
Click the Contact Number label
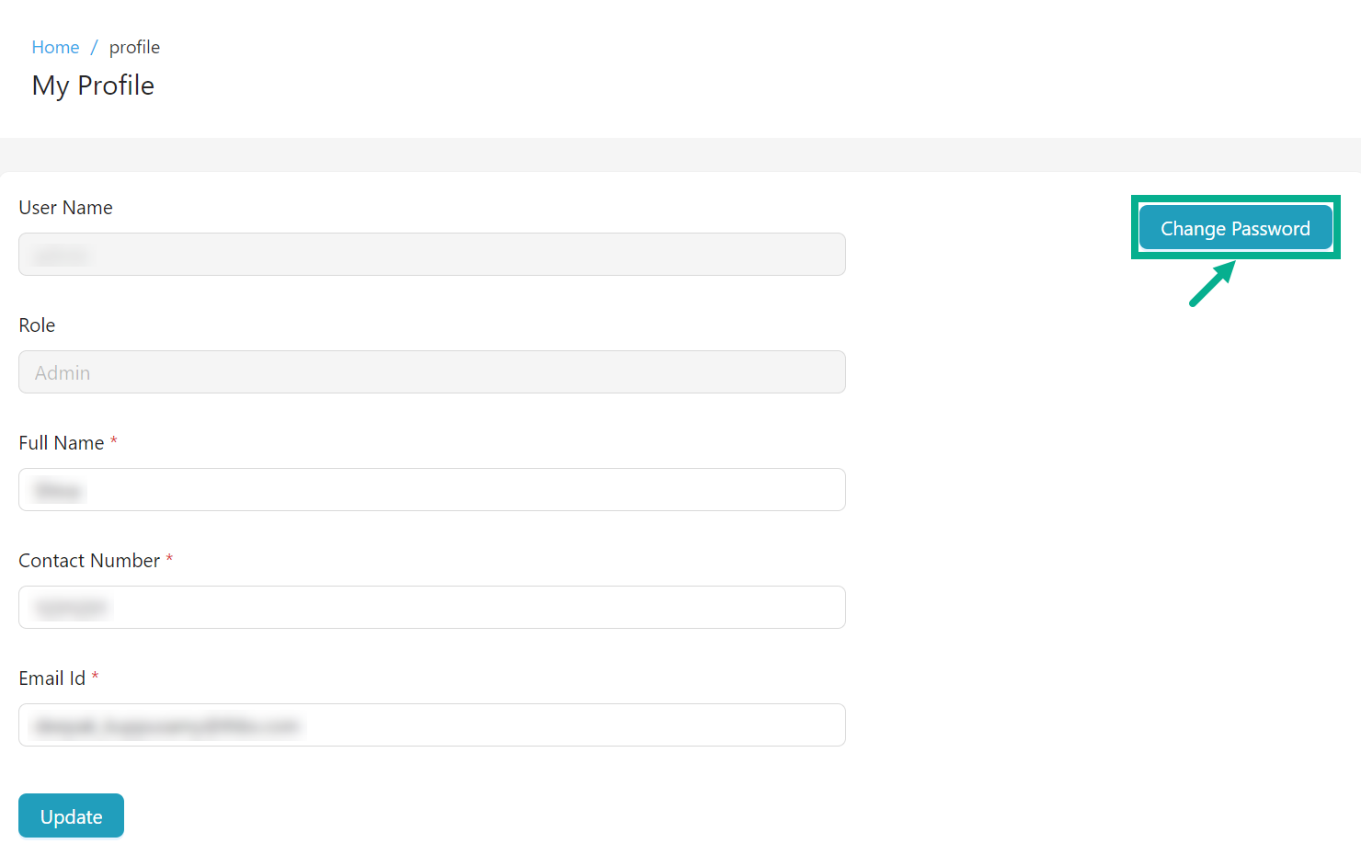[89, 561]
